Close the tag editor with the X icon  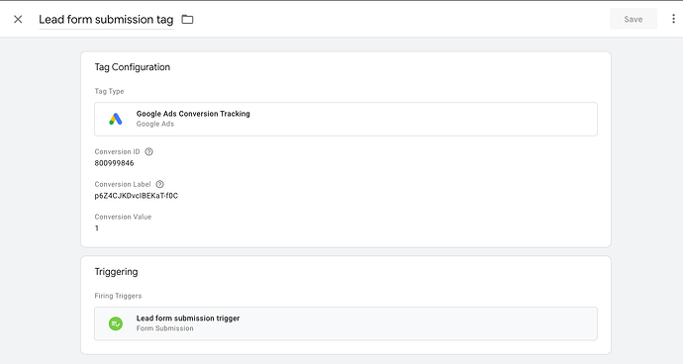click(18, 19)
